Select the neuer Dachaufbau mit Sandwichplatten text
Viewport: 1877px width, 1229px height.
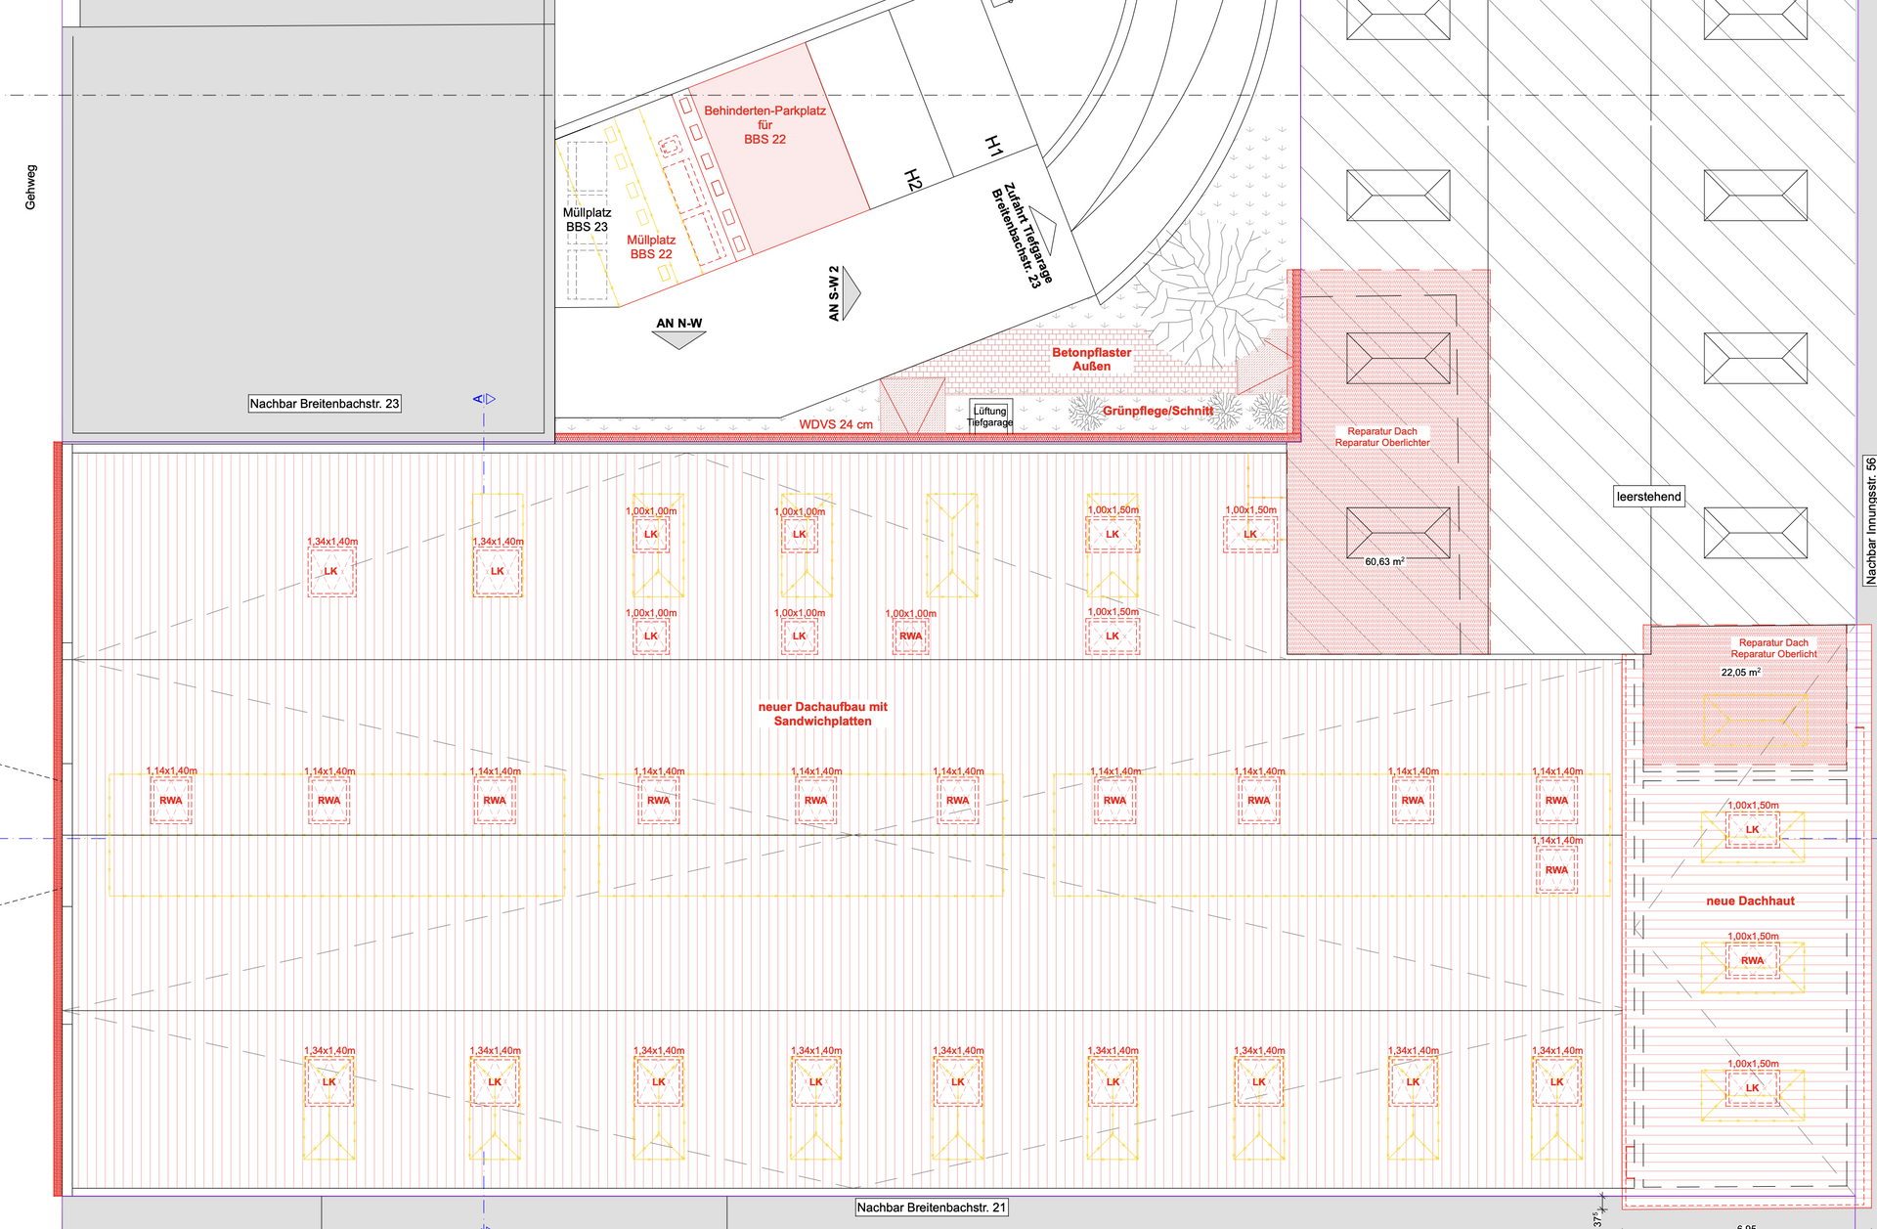point(822,714)
